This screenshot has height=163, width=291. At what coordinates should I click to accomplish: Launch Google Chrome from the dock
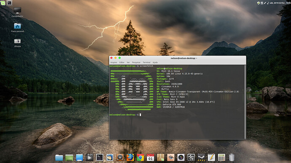coord(140,158)
